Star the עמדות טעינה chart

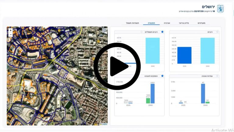[x=217, y=76]
